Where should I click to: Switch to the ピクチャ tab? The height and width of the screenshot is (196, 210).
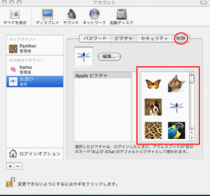(123, 38)
